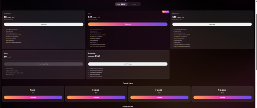Click the discount badge on the Yearly toggle
Screen dimensions: 257x108
pos(123,4)
